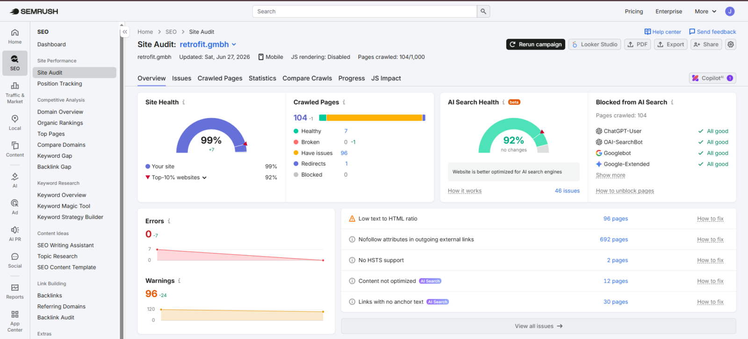Click the Site Health gauge chart
748x339 pixels.
click(211, 135)
